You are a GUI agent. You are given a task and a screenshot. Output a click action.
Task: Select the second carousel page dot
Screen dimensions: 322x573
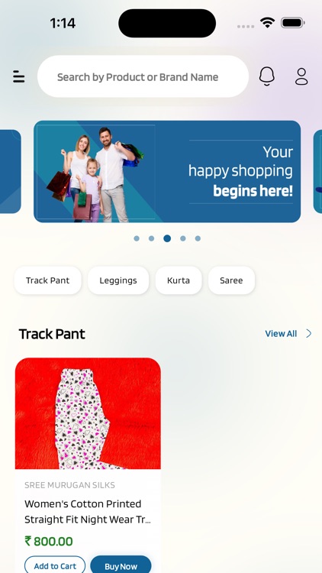click(152, 238)
